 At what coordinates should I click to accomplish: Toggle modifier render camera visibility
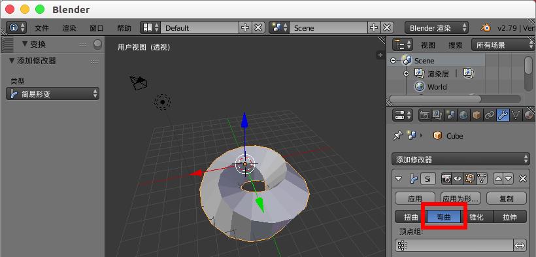(x=446, y=179)
